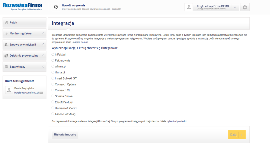This screenshot has height=150, width=270.
Task: Expand the Działania prewencyjne chevron
Action: point(43,56)
